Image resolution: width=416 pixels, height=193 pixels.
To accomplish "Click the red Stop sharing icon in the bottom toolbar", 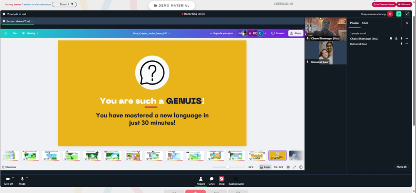I will 222,179.
